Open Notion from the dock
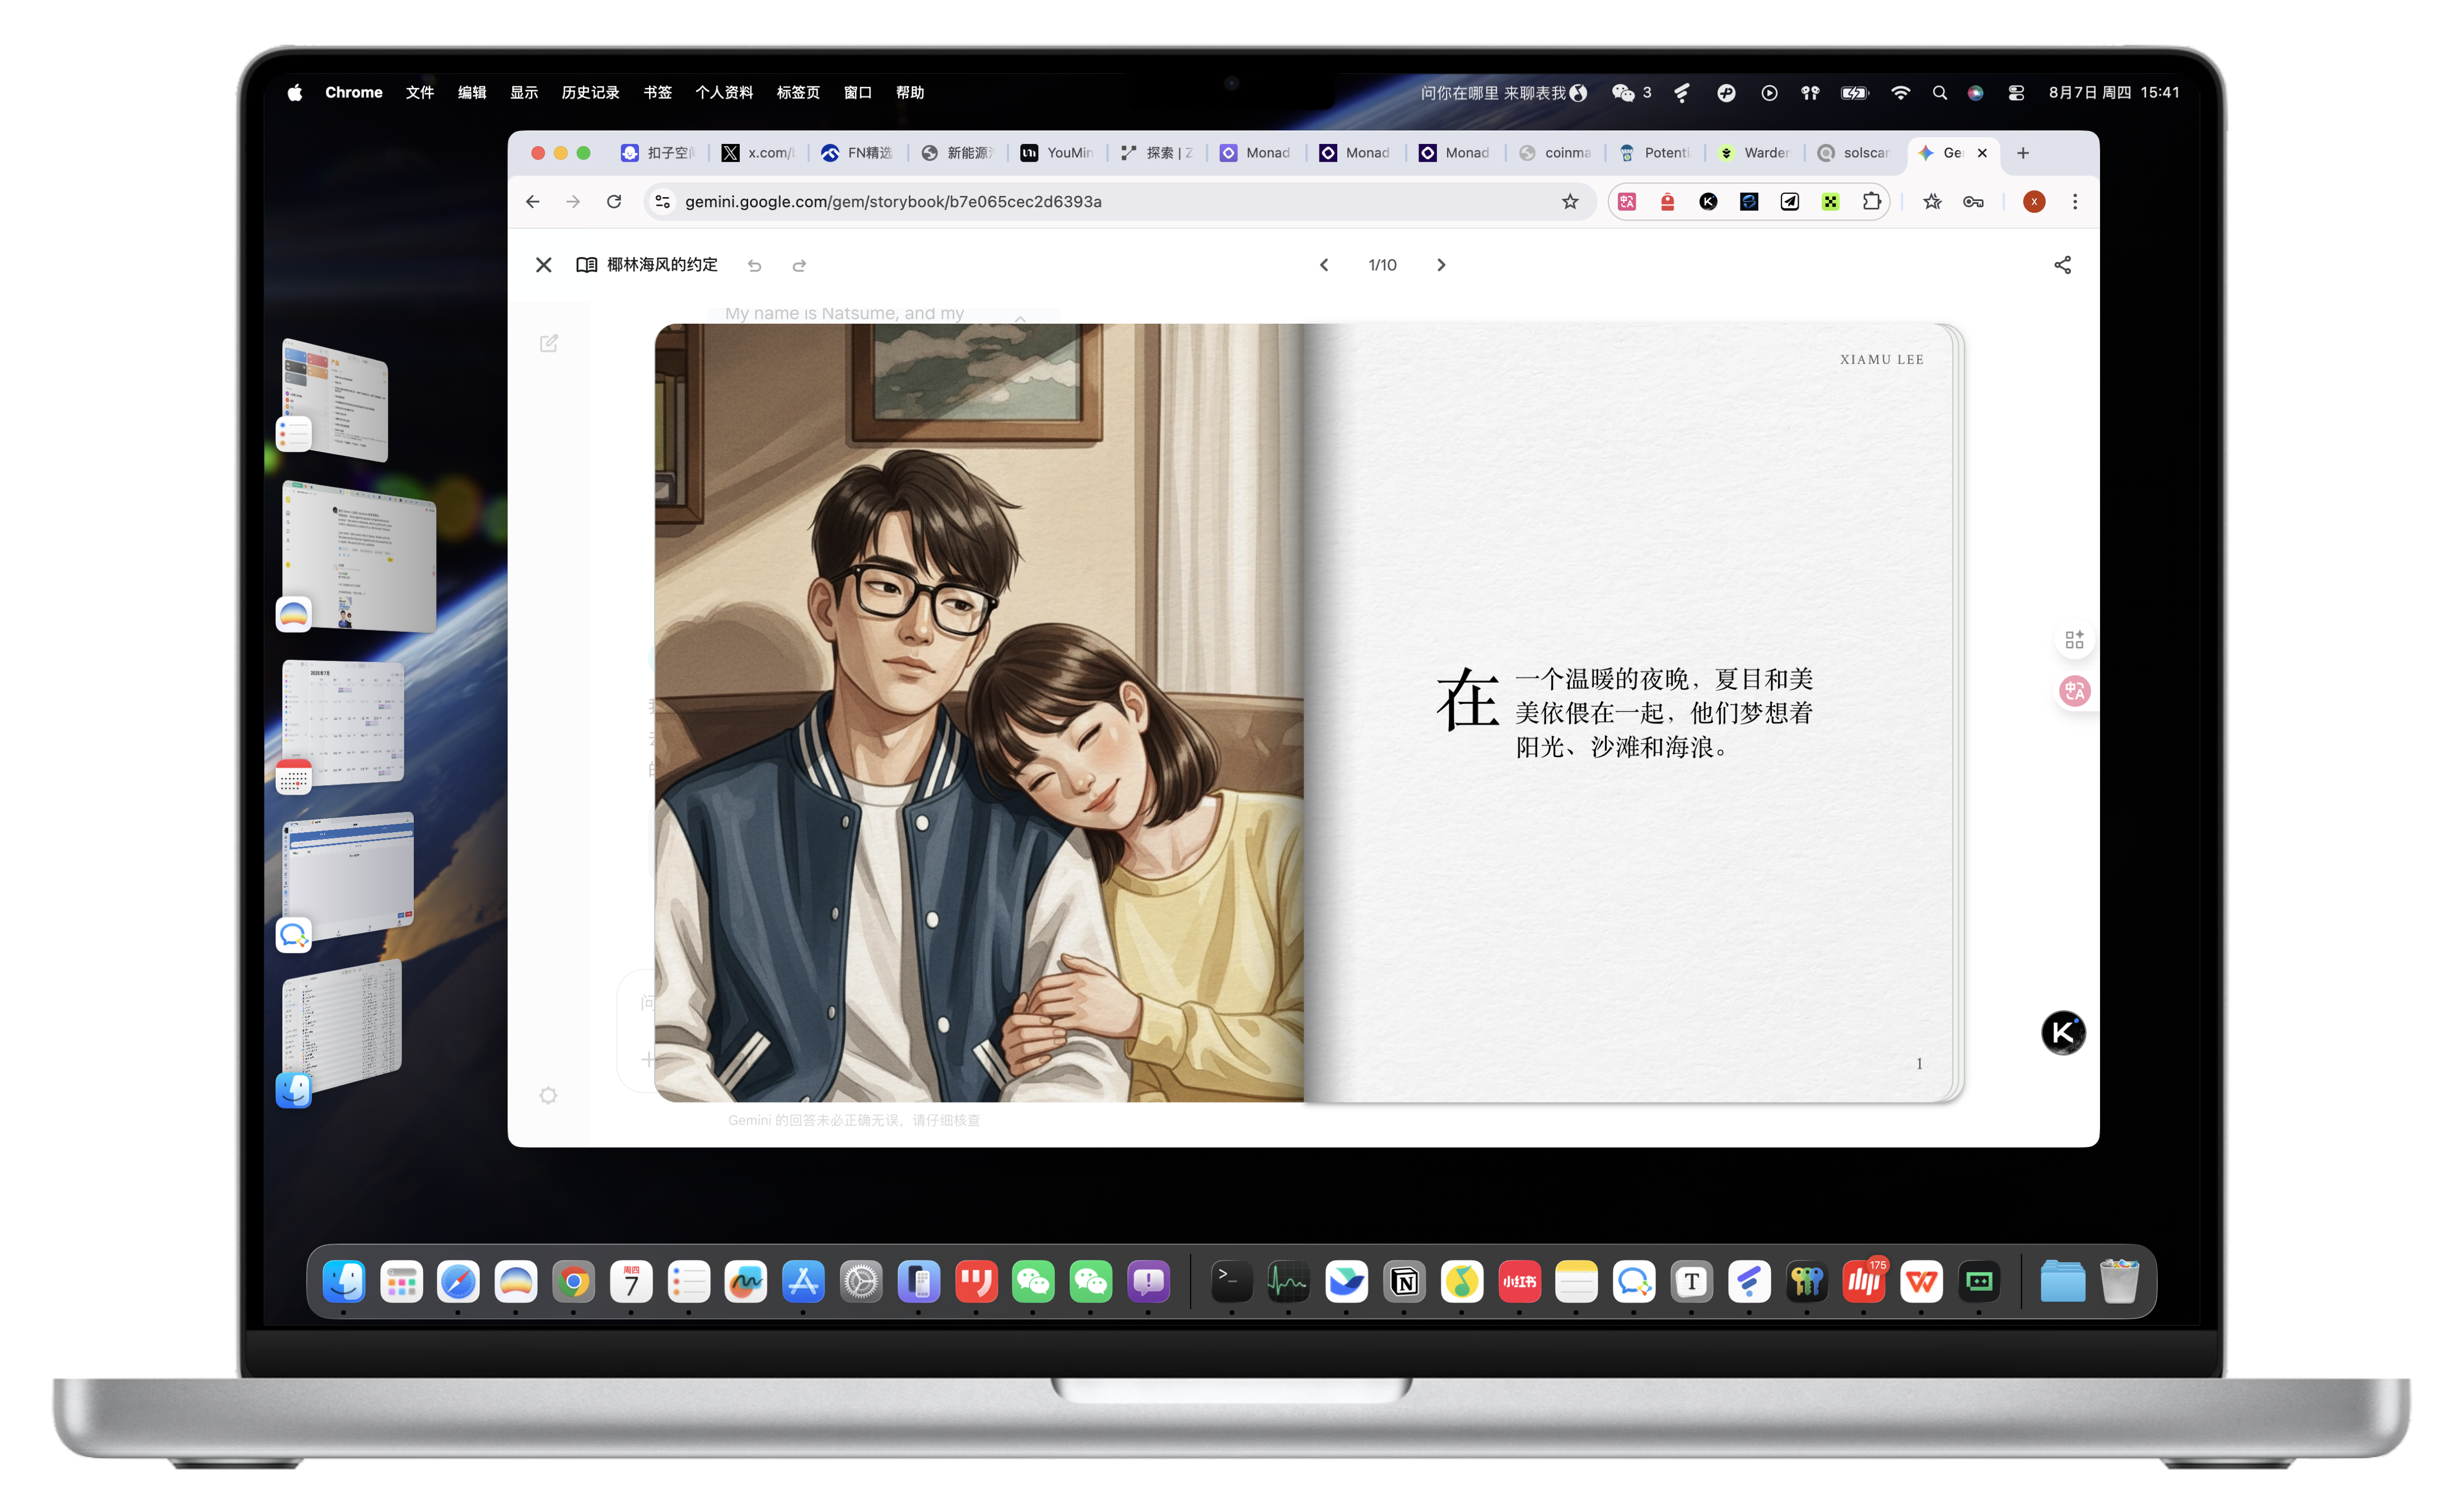2464x1512 pixels. point(1404,1282)
